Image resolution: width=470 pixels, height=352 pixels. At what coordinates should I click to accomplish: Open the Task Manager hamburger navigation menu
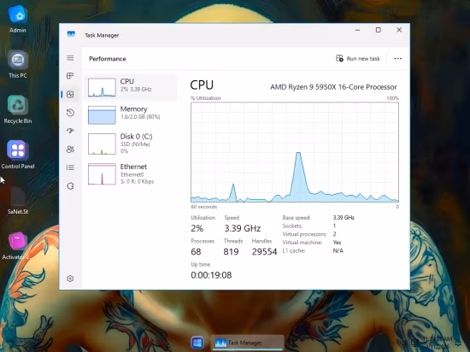coord(70,58)
